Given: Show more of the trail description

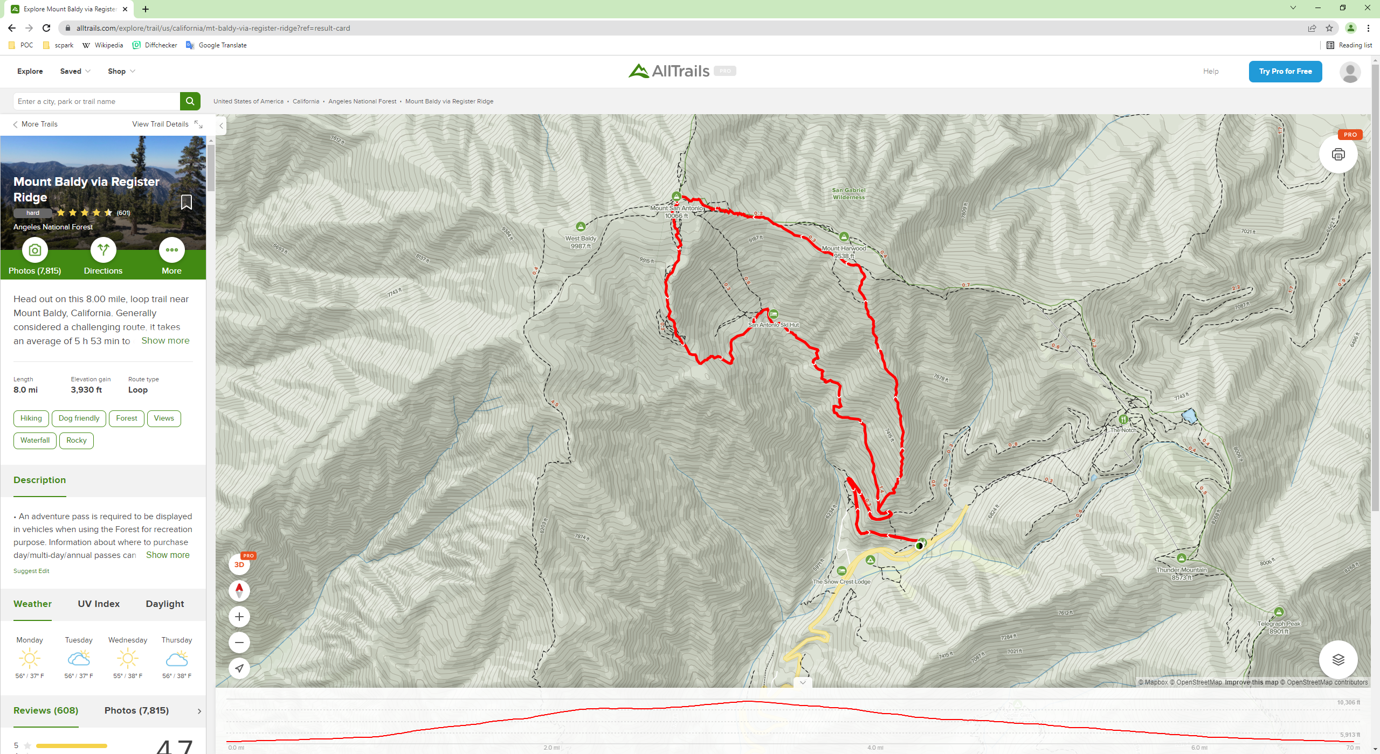Looking at the screenshot, I should pos(168,555).
